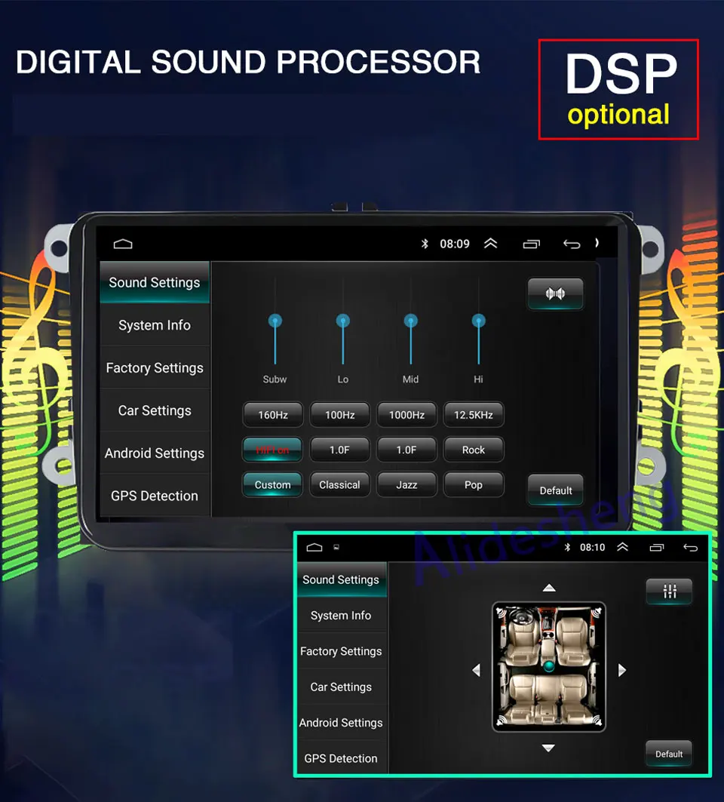Select the Rock sound preset
This screenshot has height=802, width=724.
tap(474, 450)
